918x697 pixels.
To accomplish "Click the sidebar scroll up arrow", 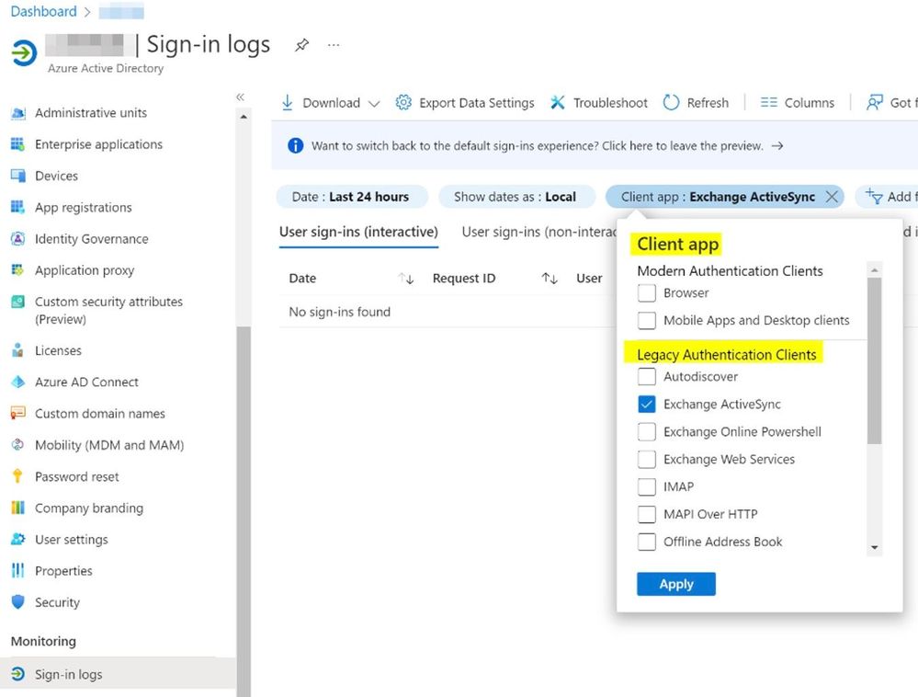I will pos(244,117).
